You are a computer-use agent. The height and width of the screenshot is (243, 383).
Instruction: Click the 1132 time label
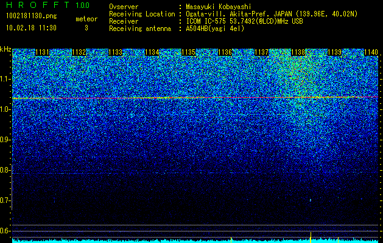coord(79,52)
